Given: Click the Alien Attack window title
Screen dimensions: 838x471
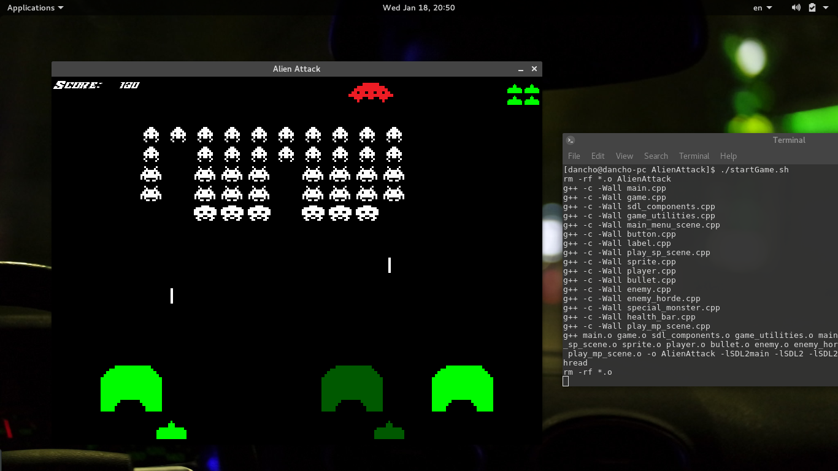Looking at the screenshot, I should coord(297,69).
